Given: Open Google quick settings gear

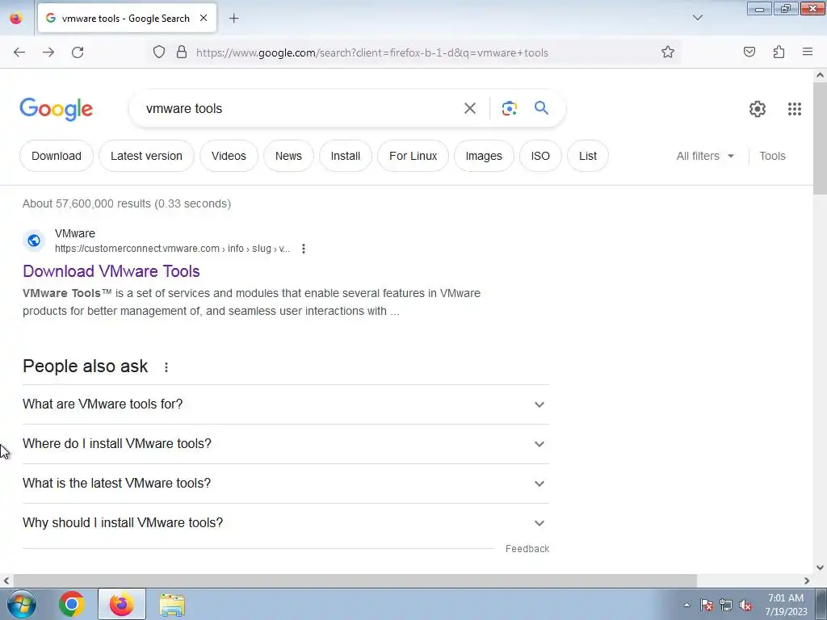Looking at the screenshot, I should pos(758,109).
